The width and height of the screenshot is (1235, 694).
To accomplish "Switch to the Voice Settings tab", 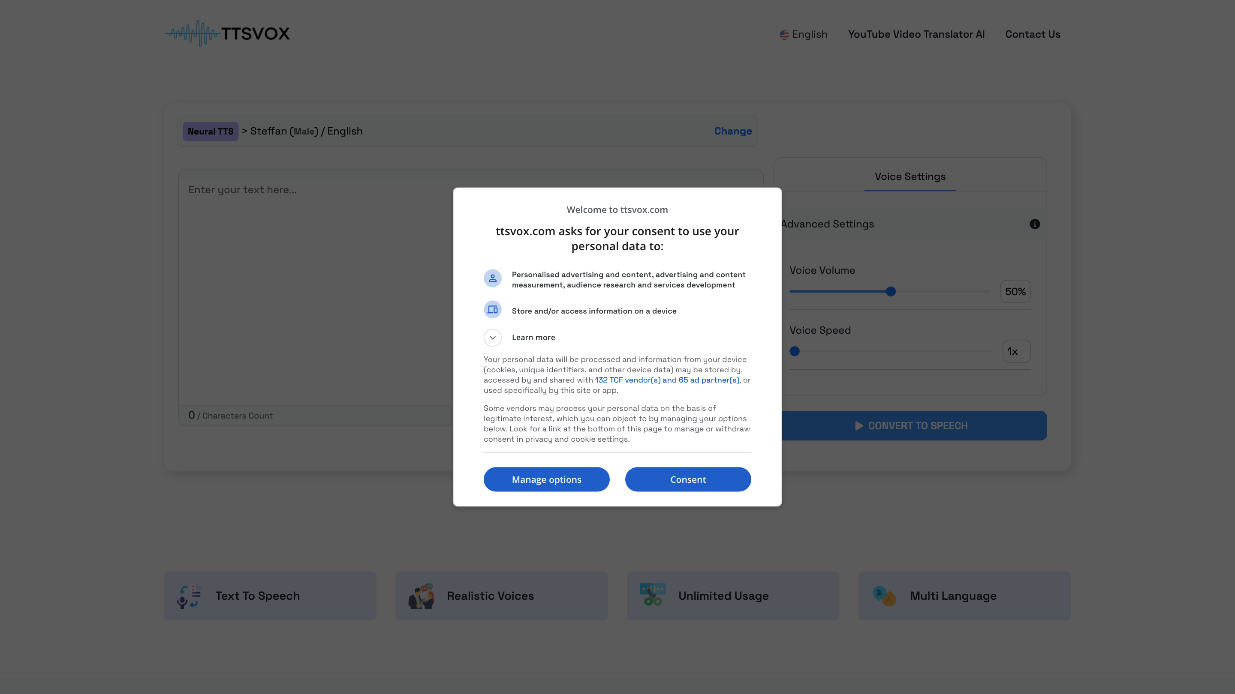I will pos(910,177).
